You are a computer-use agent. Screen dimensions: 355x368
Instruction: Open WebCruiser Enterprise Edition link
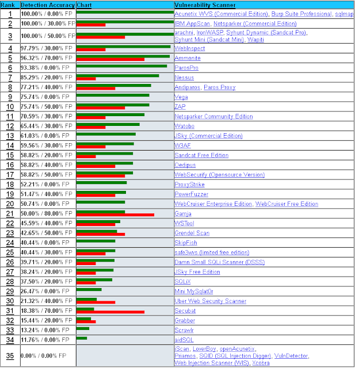coord(213,204)
